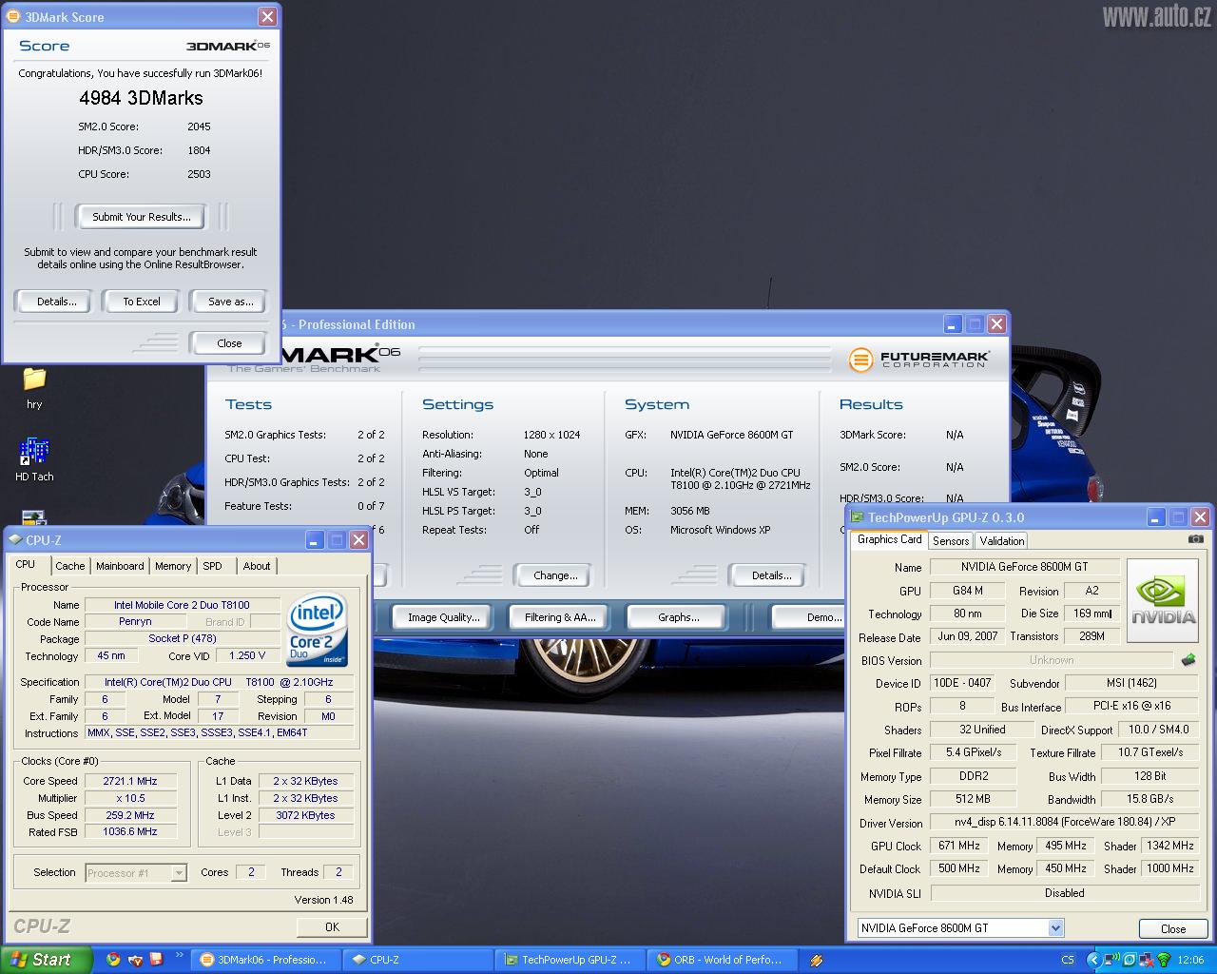Click the Resolution value 1280 x 1024

point(551,435)
